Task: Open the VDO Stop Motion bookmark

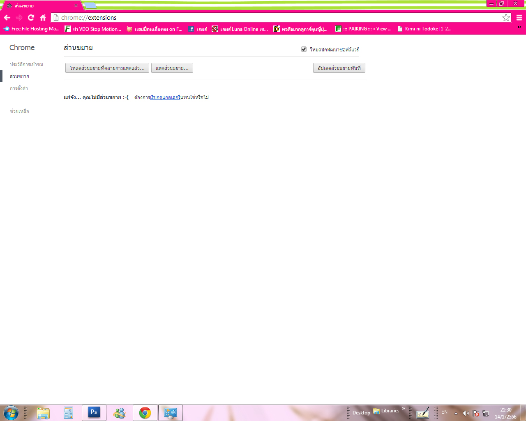Action: [x=93, y=29]
